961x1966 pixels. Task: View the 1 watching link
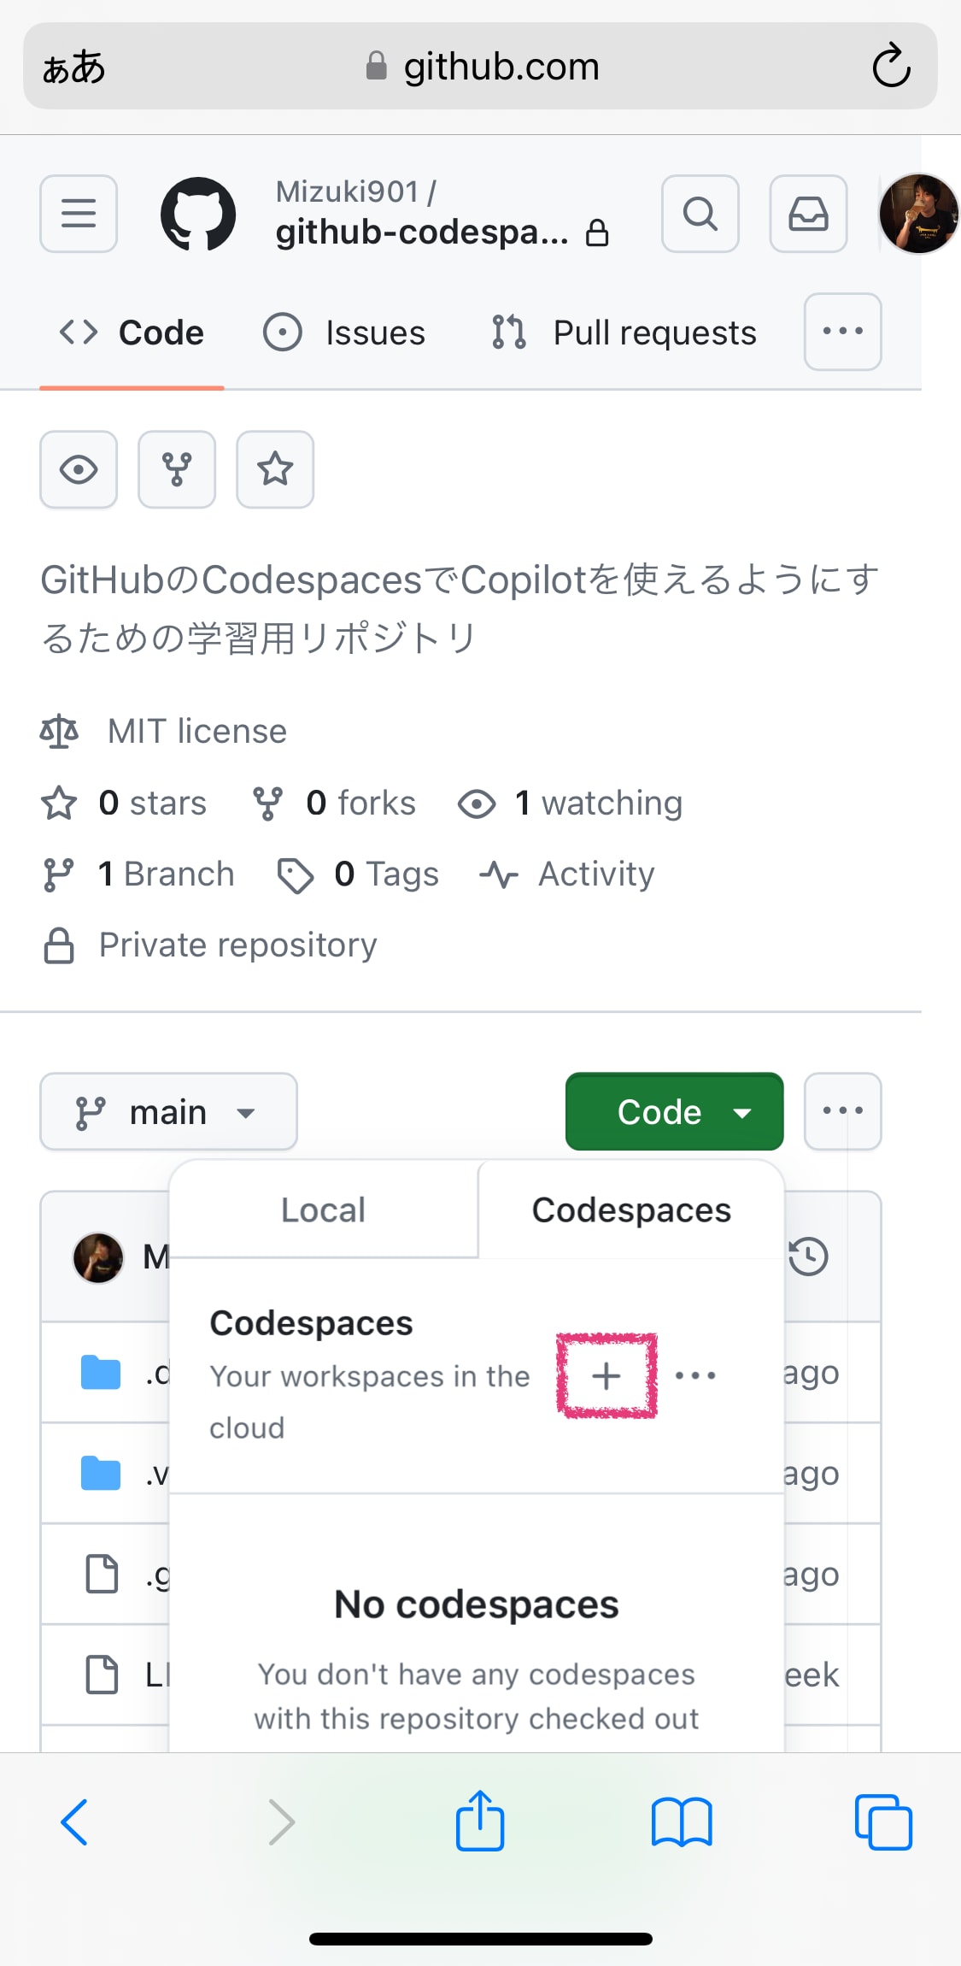(570, 803)
